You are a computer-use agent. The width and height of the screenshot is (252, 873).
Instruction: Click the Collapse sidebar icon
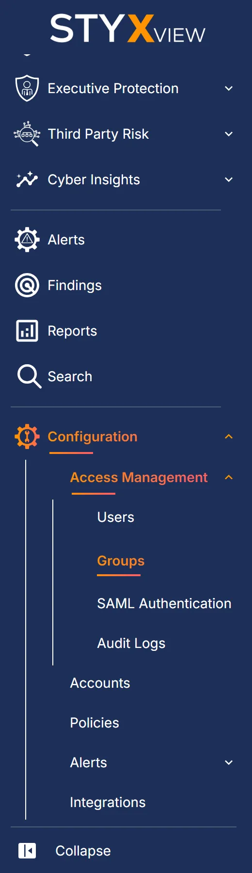[27, 851]
